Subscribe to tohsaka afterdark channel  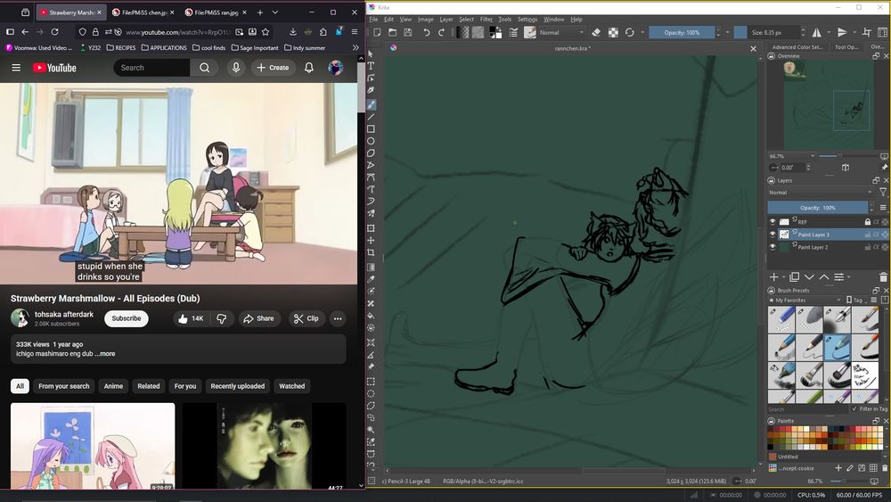click(x=127, y=318)
